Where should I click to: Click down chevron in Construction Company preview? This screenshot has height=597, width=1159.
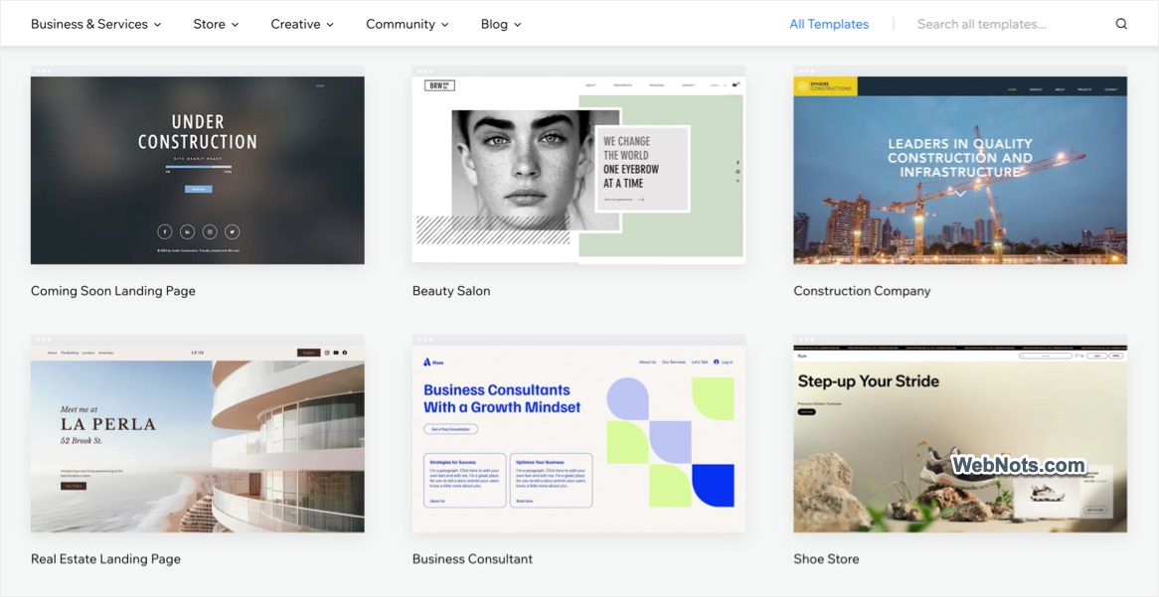960,194
